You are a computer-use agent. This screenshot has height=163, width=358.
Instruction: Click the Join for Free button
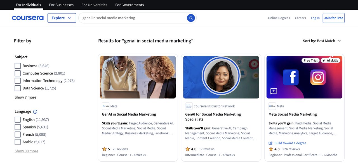pyautogui.click(x=333, y=18)
